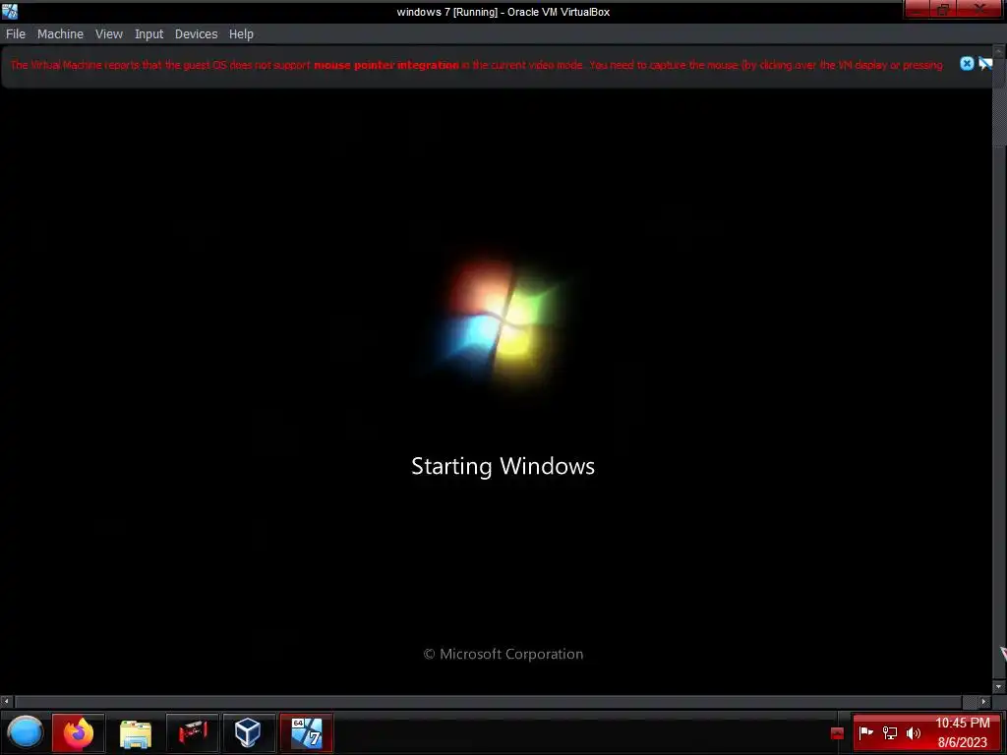Click the red graphics-card app taskbar icon

pos(193,732)
